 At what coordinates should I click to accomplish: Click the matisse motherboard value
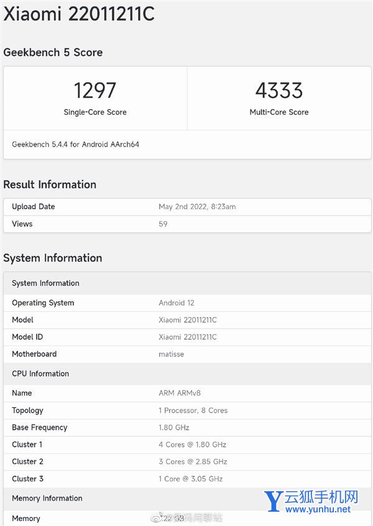(x=171, y=354)
